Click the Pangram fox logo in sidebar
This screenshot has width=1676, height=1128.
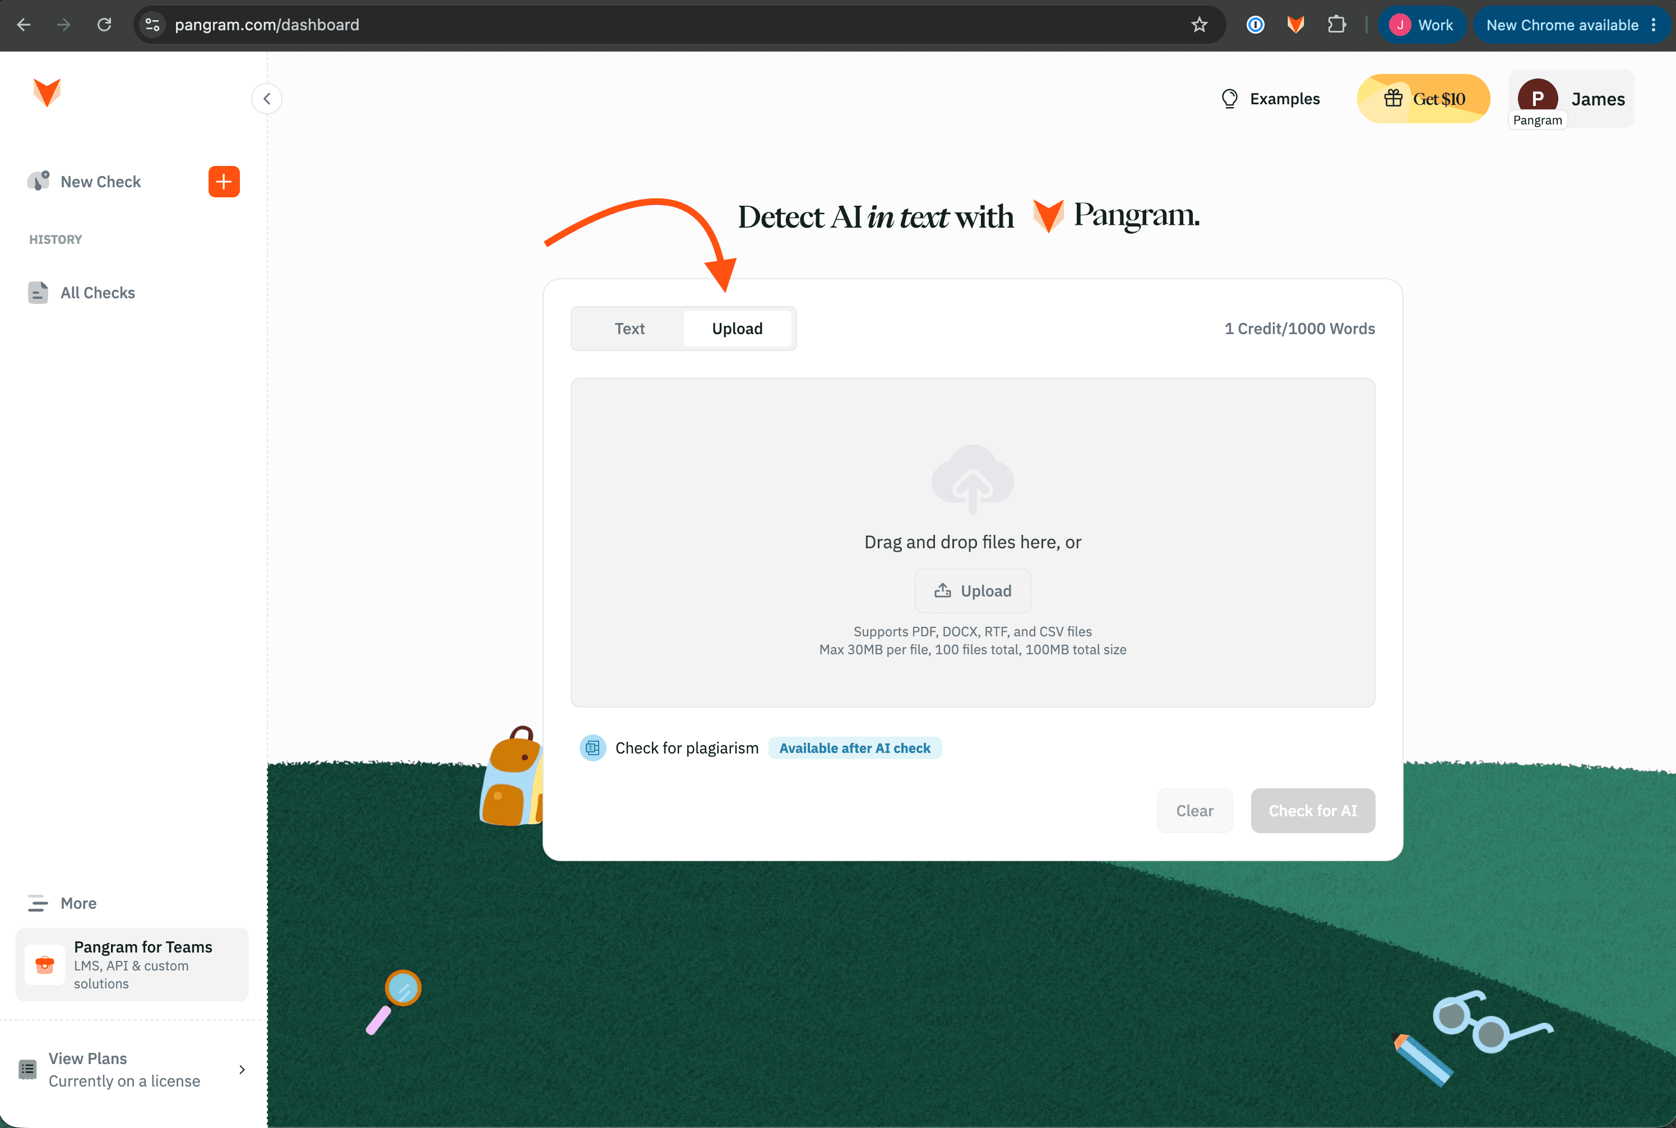click(x=47, y=93)
